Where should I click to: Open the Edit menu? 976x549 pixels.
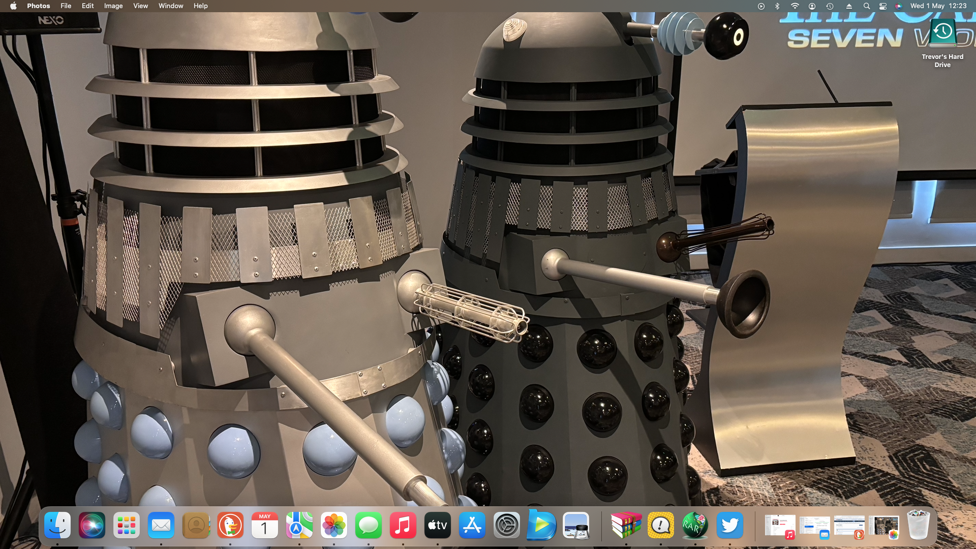[x=88, y=6]
